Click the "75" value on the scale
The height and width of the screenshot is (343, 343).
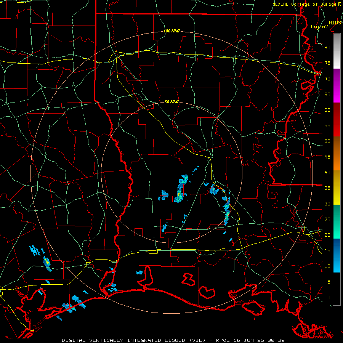point(327,63)
